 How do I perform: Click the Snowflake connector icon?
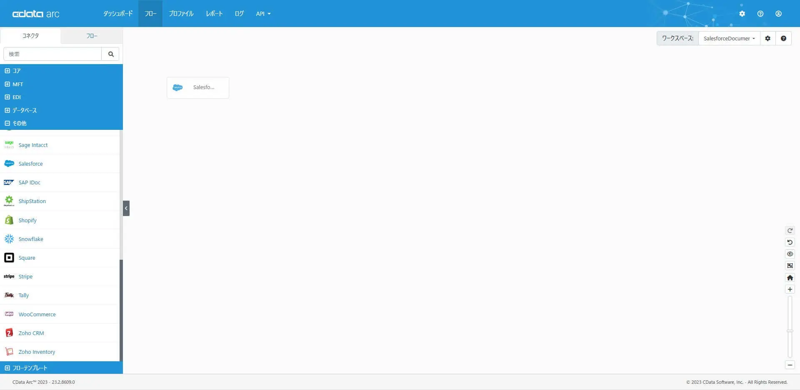(x=9, y=239)
